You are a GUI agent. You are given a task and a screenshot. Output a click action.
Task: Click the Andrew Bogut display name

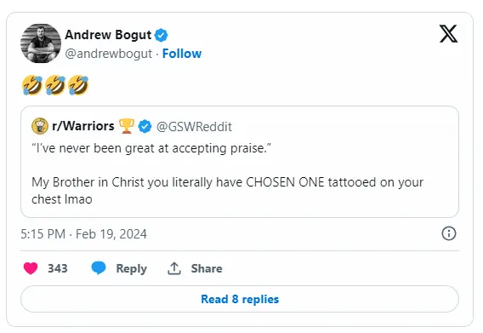pos(108,35)
